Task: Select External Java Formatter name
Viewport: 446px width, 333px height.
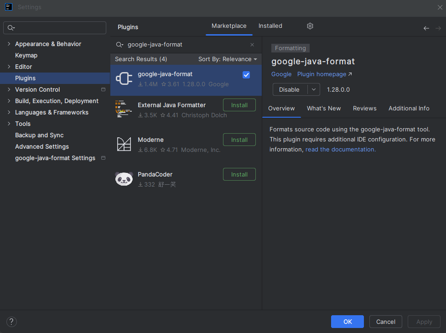Action: 171,105
